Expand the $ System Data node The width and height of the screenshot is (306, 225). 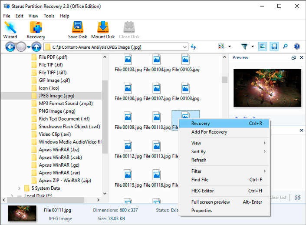19,188
